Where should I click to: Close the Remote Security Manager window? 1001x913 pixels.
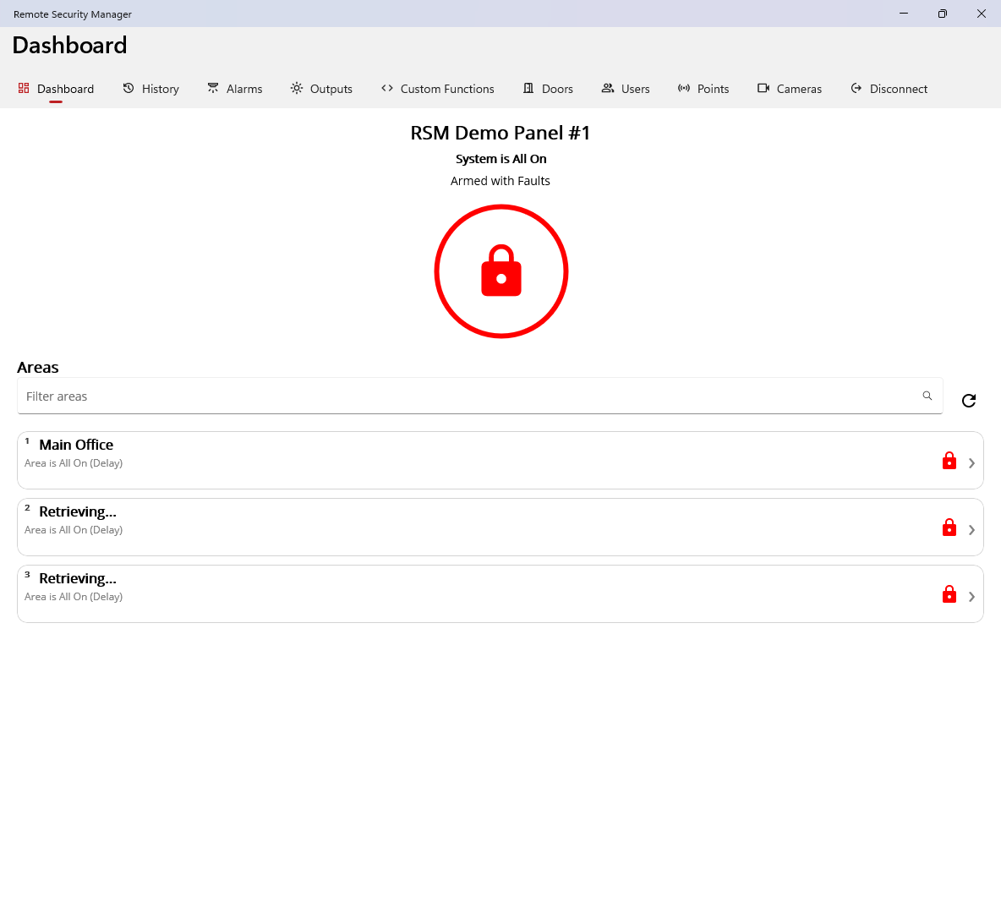(982, 14)
